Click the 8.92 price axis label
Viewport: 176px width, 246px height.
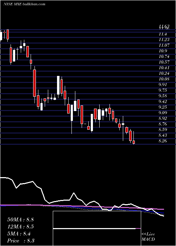(x=163, y=118)
